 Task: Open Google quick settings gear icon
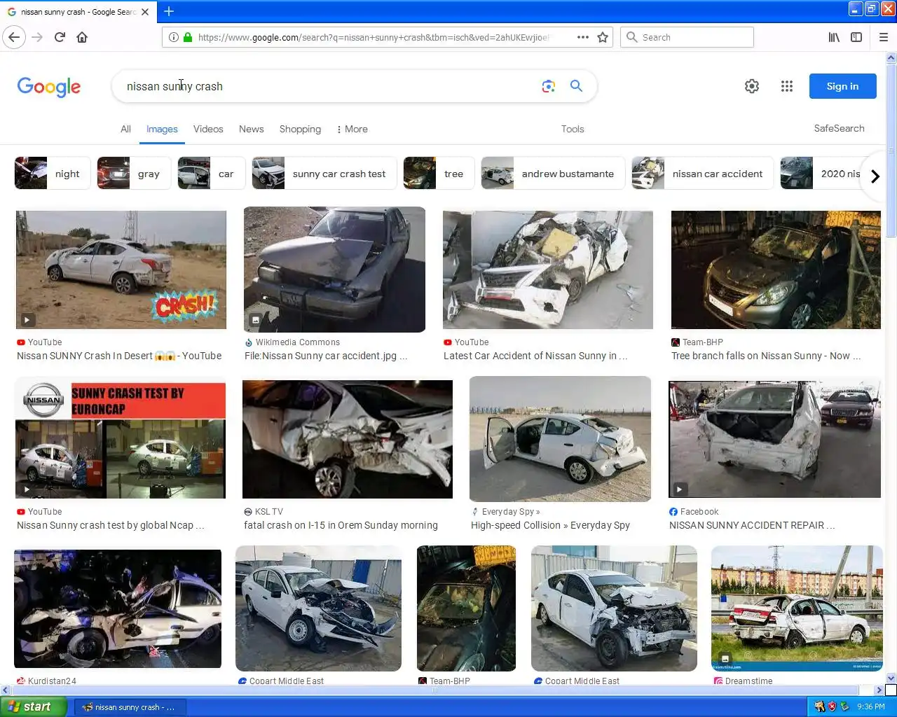(752, 86)
